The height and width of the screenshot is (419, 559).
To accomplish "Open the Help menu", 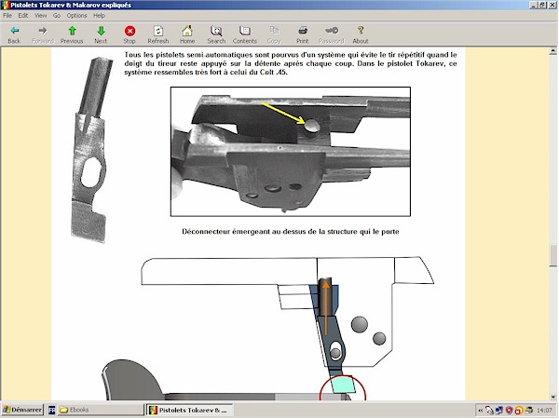I will [x=99, y=15].
